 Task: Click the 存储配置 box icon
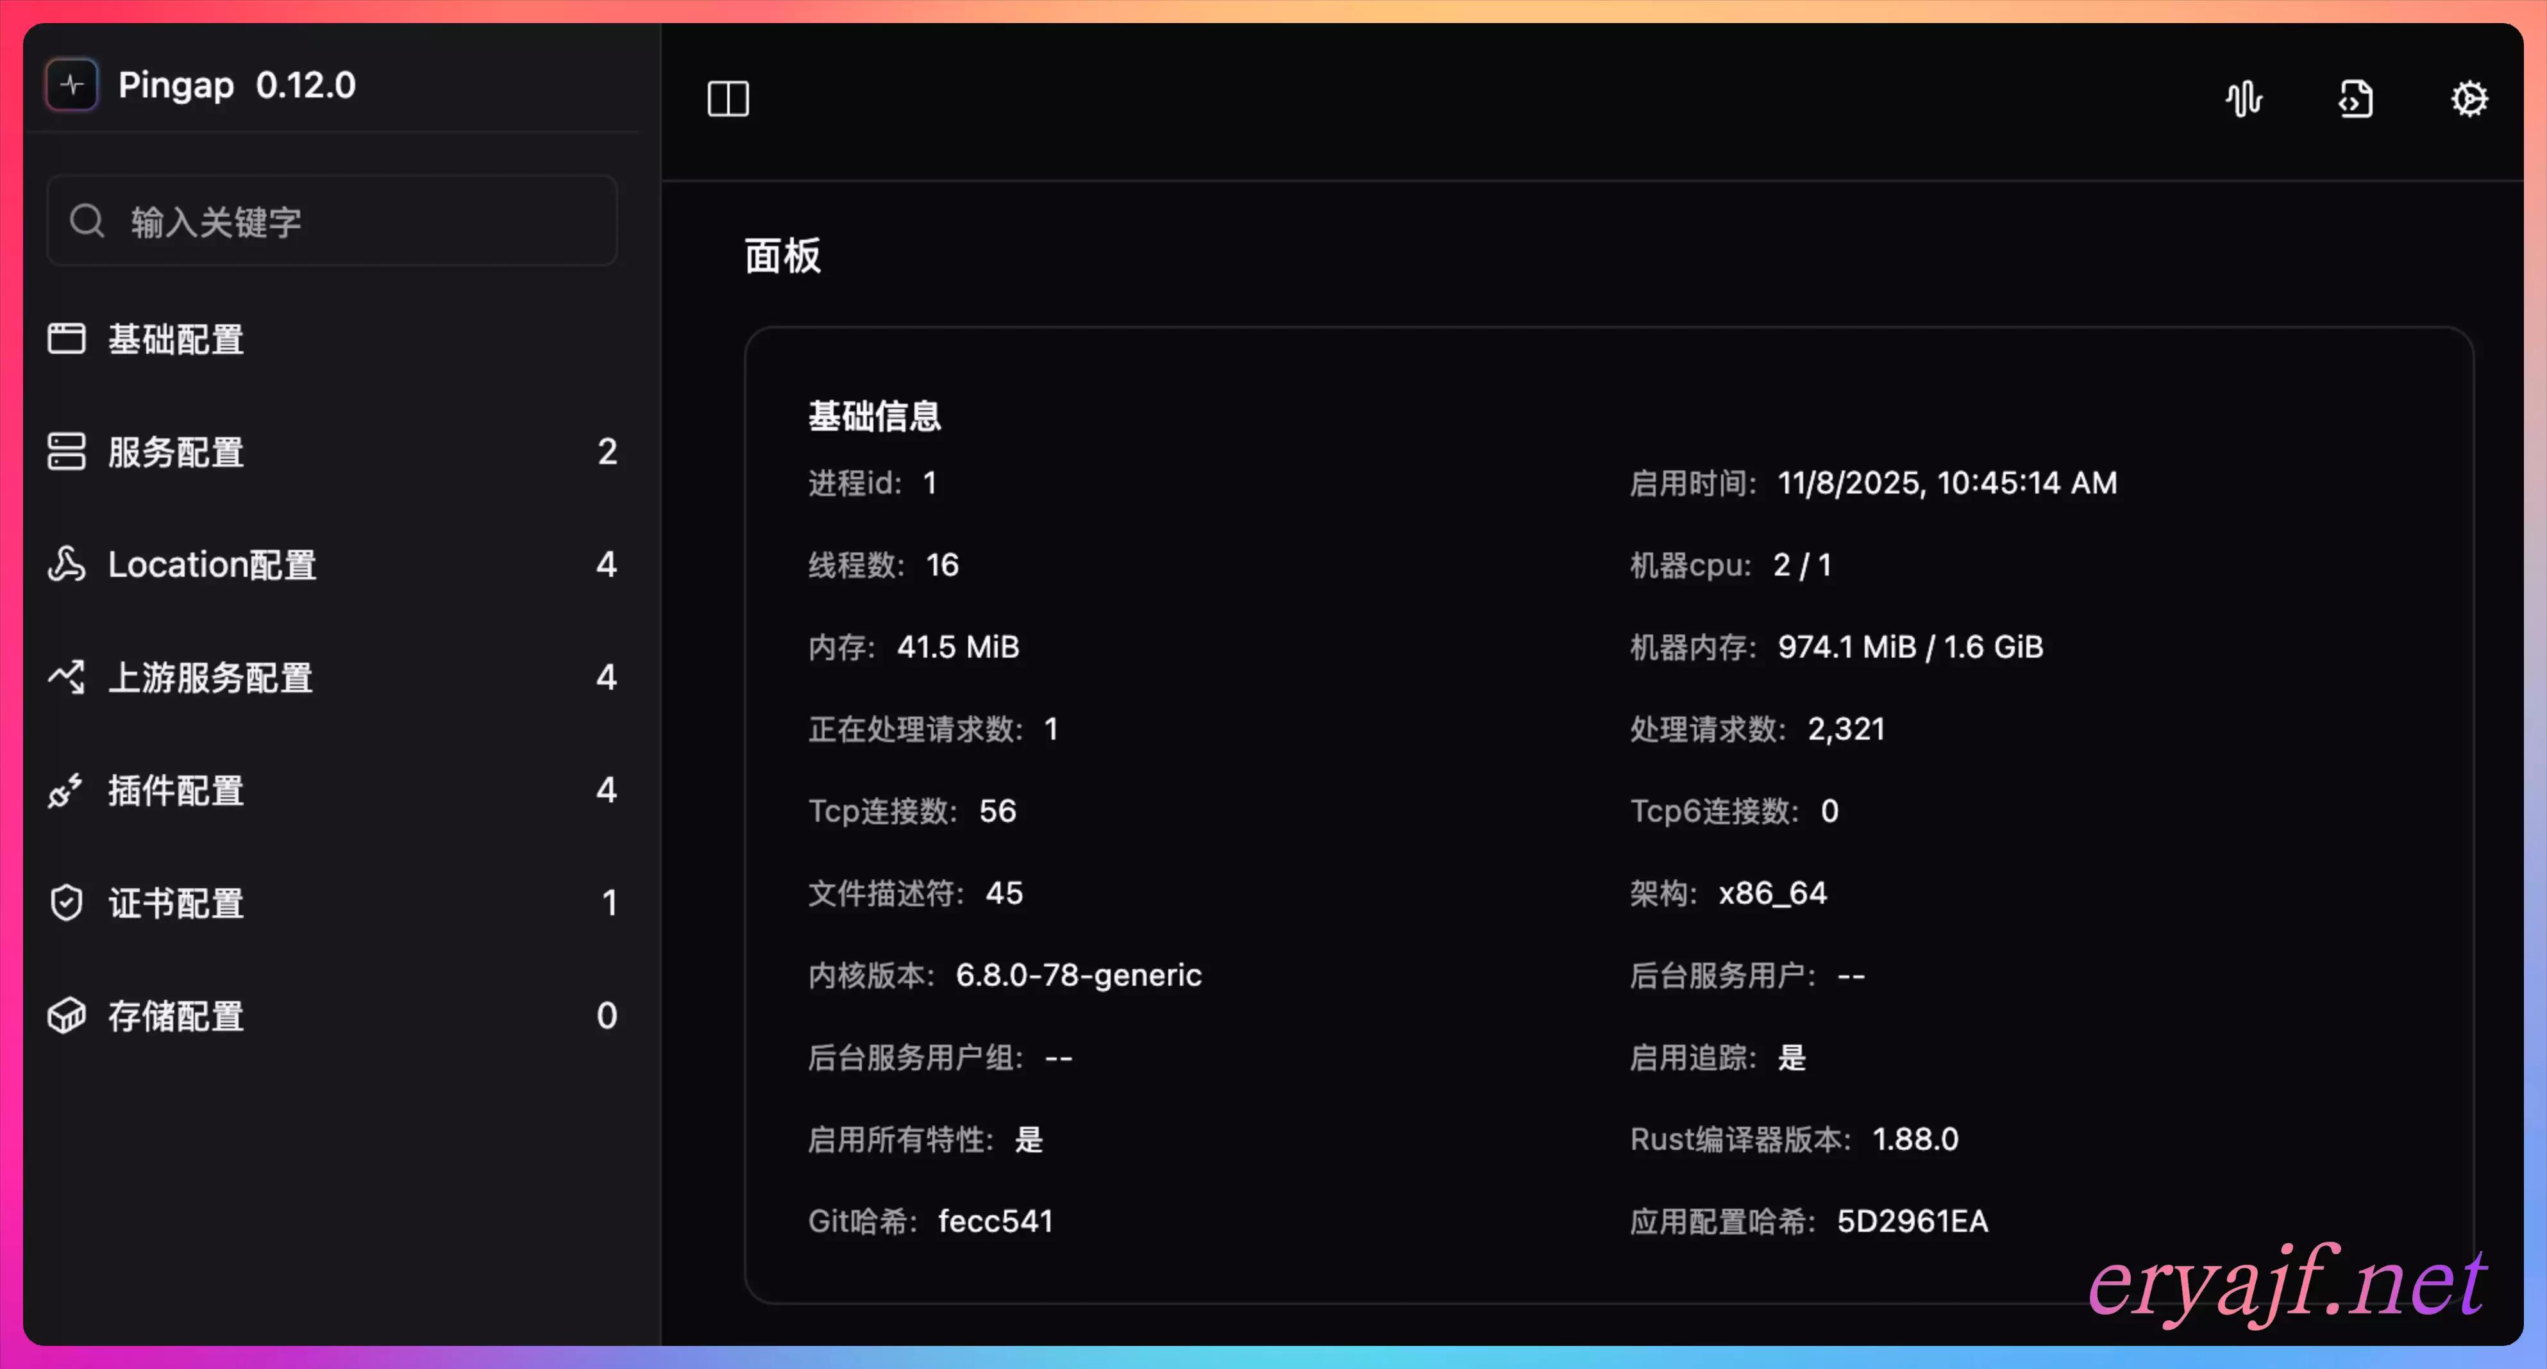[66, 1016]
